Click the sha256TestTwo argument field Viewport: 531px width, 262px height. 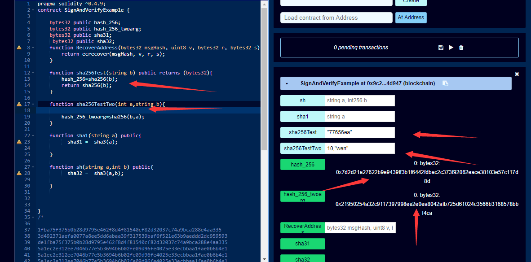[360, 148]
